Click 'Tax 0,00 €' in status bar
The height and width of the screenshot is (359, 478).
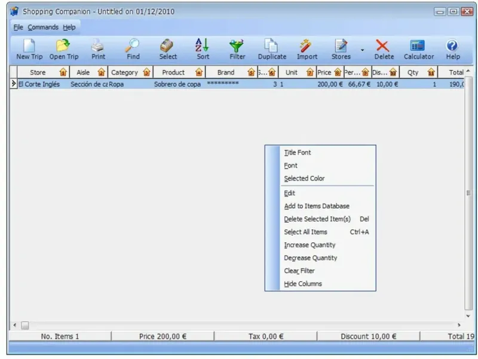click(x=266, y=336)
